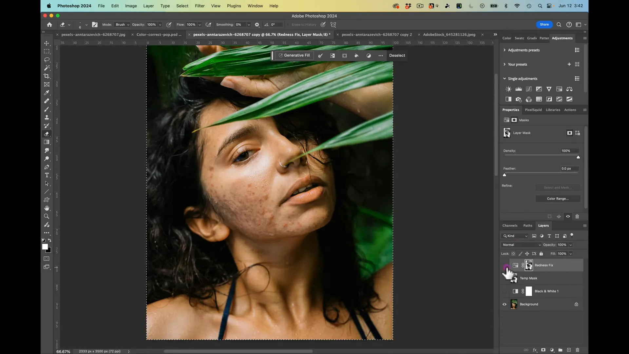The image size is (629, 354).
Task: Add a Black & White adjustment
Action: click(508, 99)
